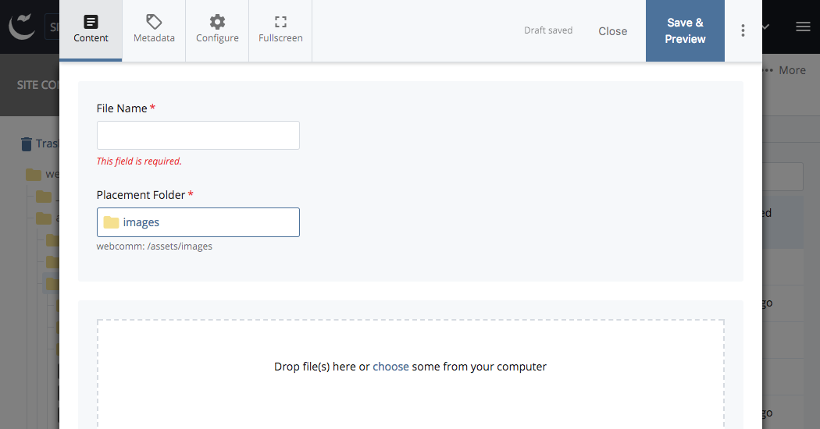Image resolution: width=820 pixels, height=429 pixels.
Task: Click the folder icon in Placement Folder
Action: [x=111, y=222]
